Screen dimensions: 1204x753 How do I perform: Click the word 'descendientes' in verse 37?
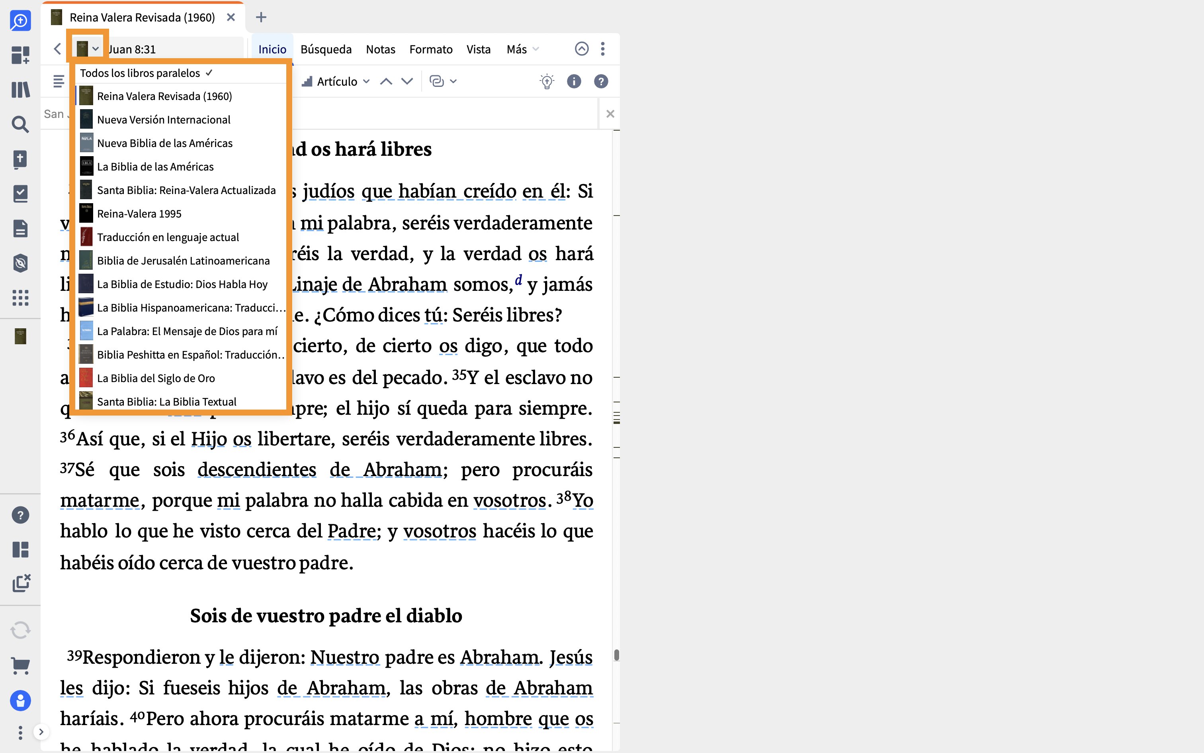click(x=257, y=470)
